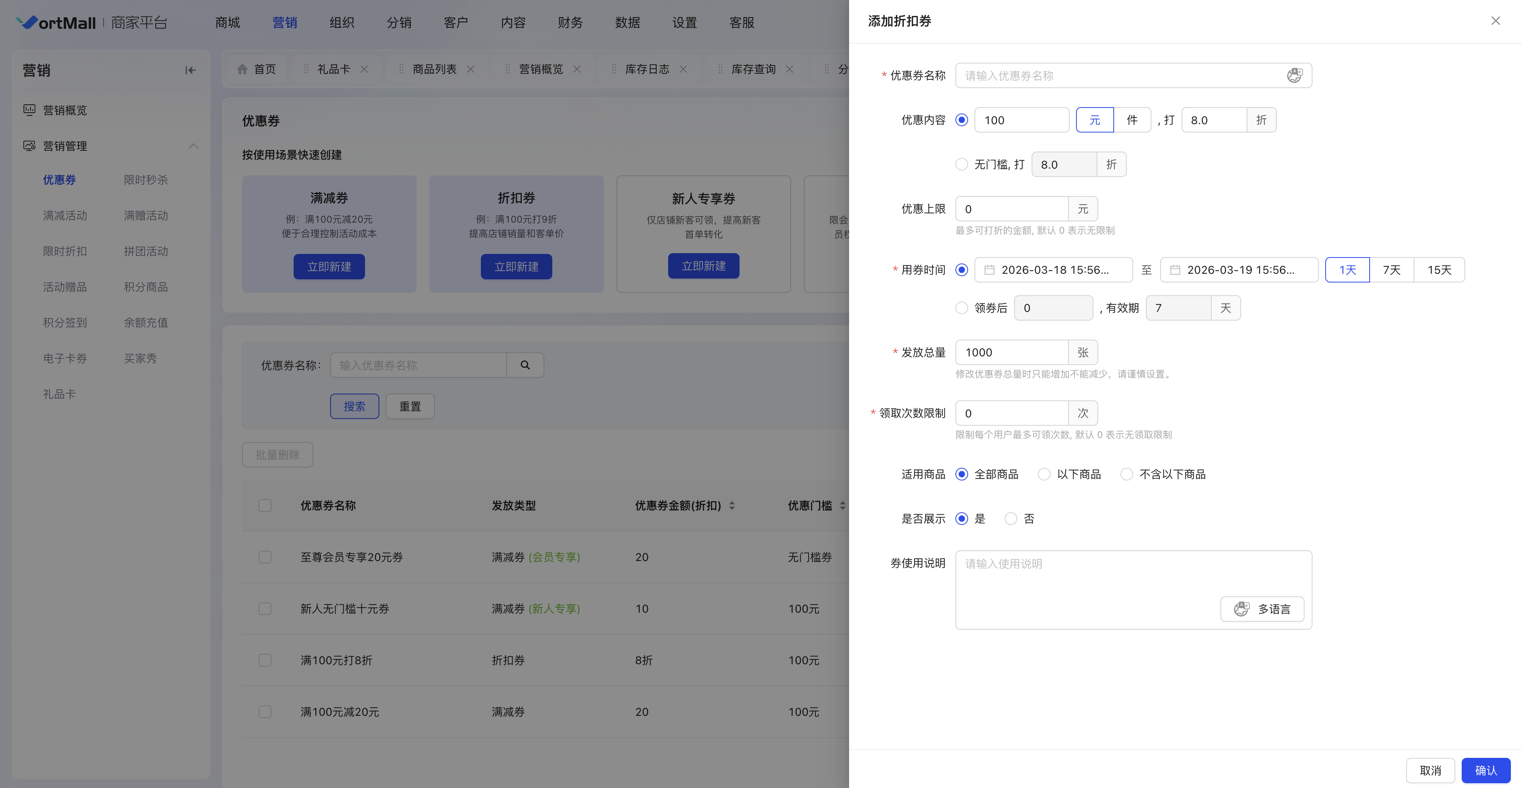This screenshot has width=1522, height=788.
Task: Sort by 优惠券金额(折扣) column arrows
Action: (732, 505)
